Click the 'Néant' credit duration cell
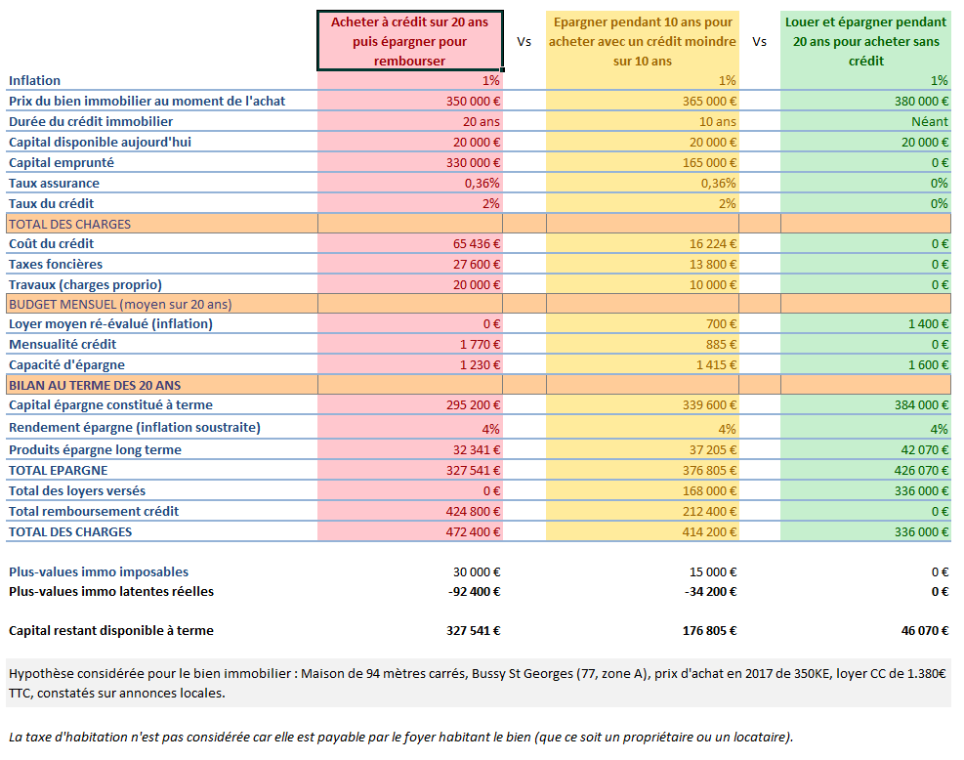Screen dimensions: 964x760 click(x=929, y=122)
